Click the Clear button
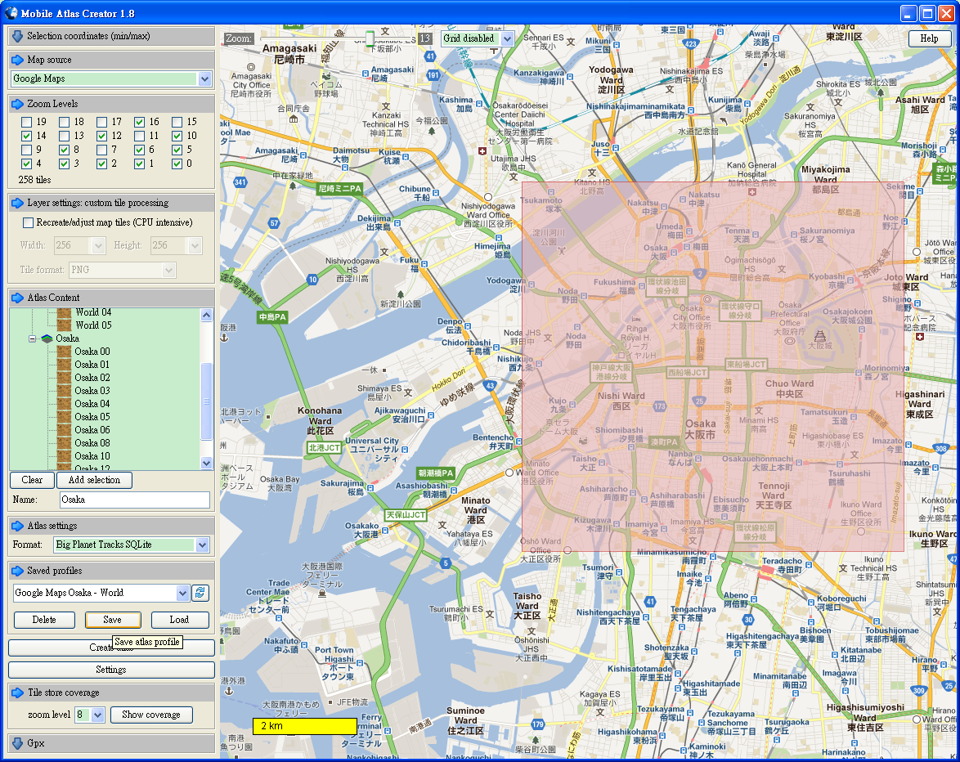Viewport: 960px width, 762px height. 32,481
